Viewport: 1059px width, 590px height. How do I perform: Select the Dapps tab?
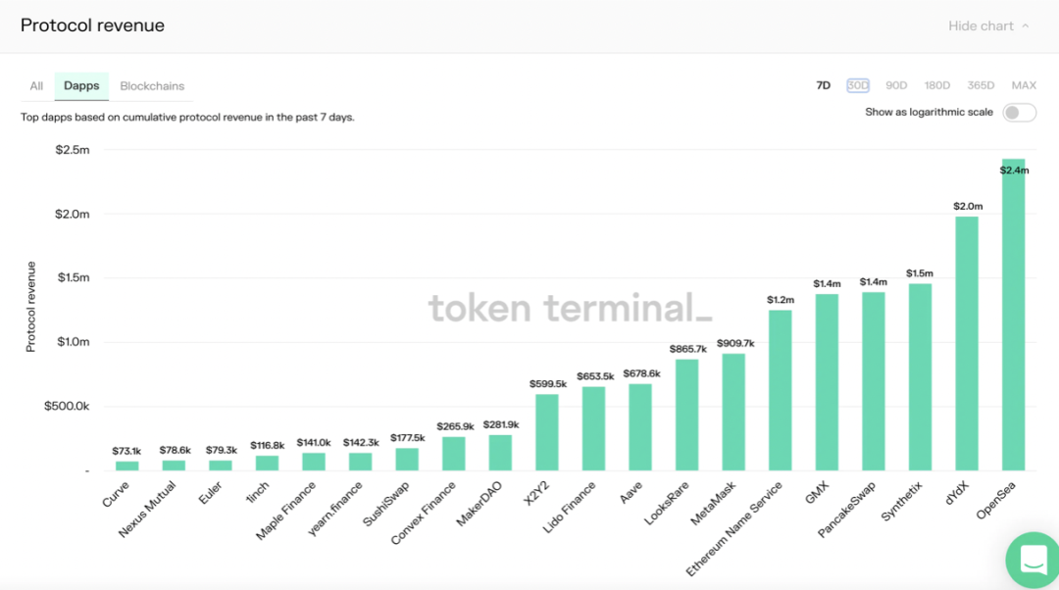pos(81,85)
